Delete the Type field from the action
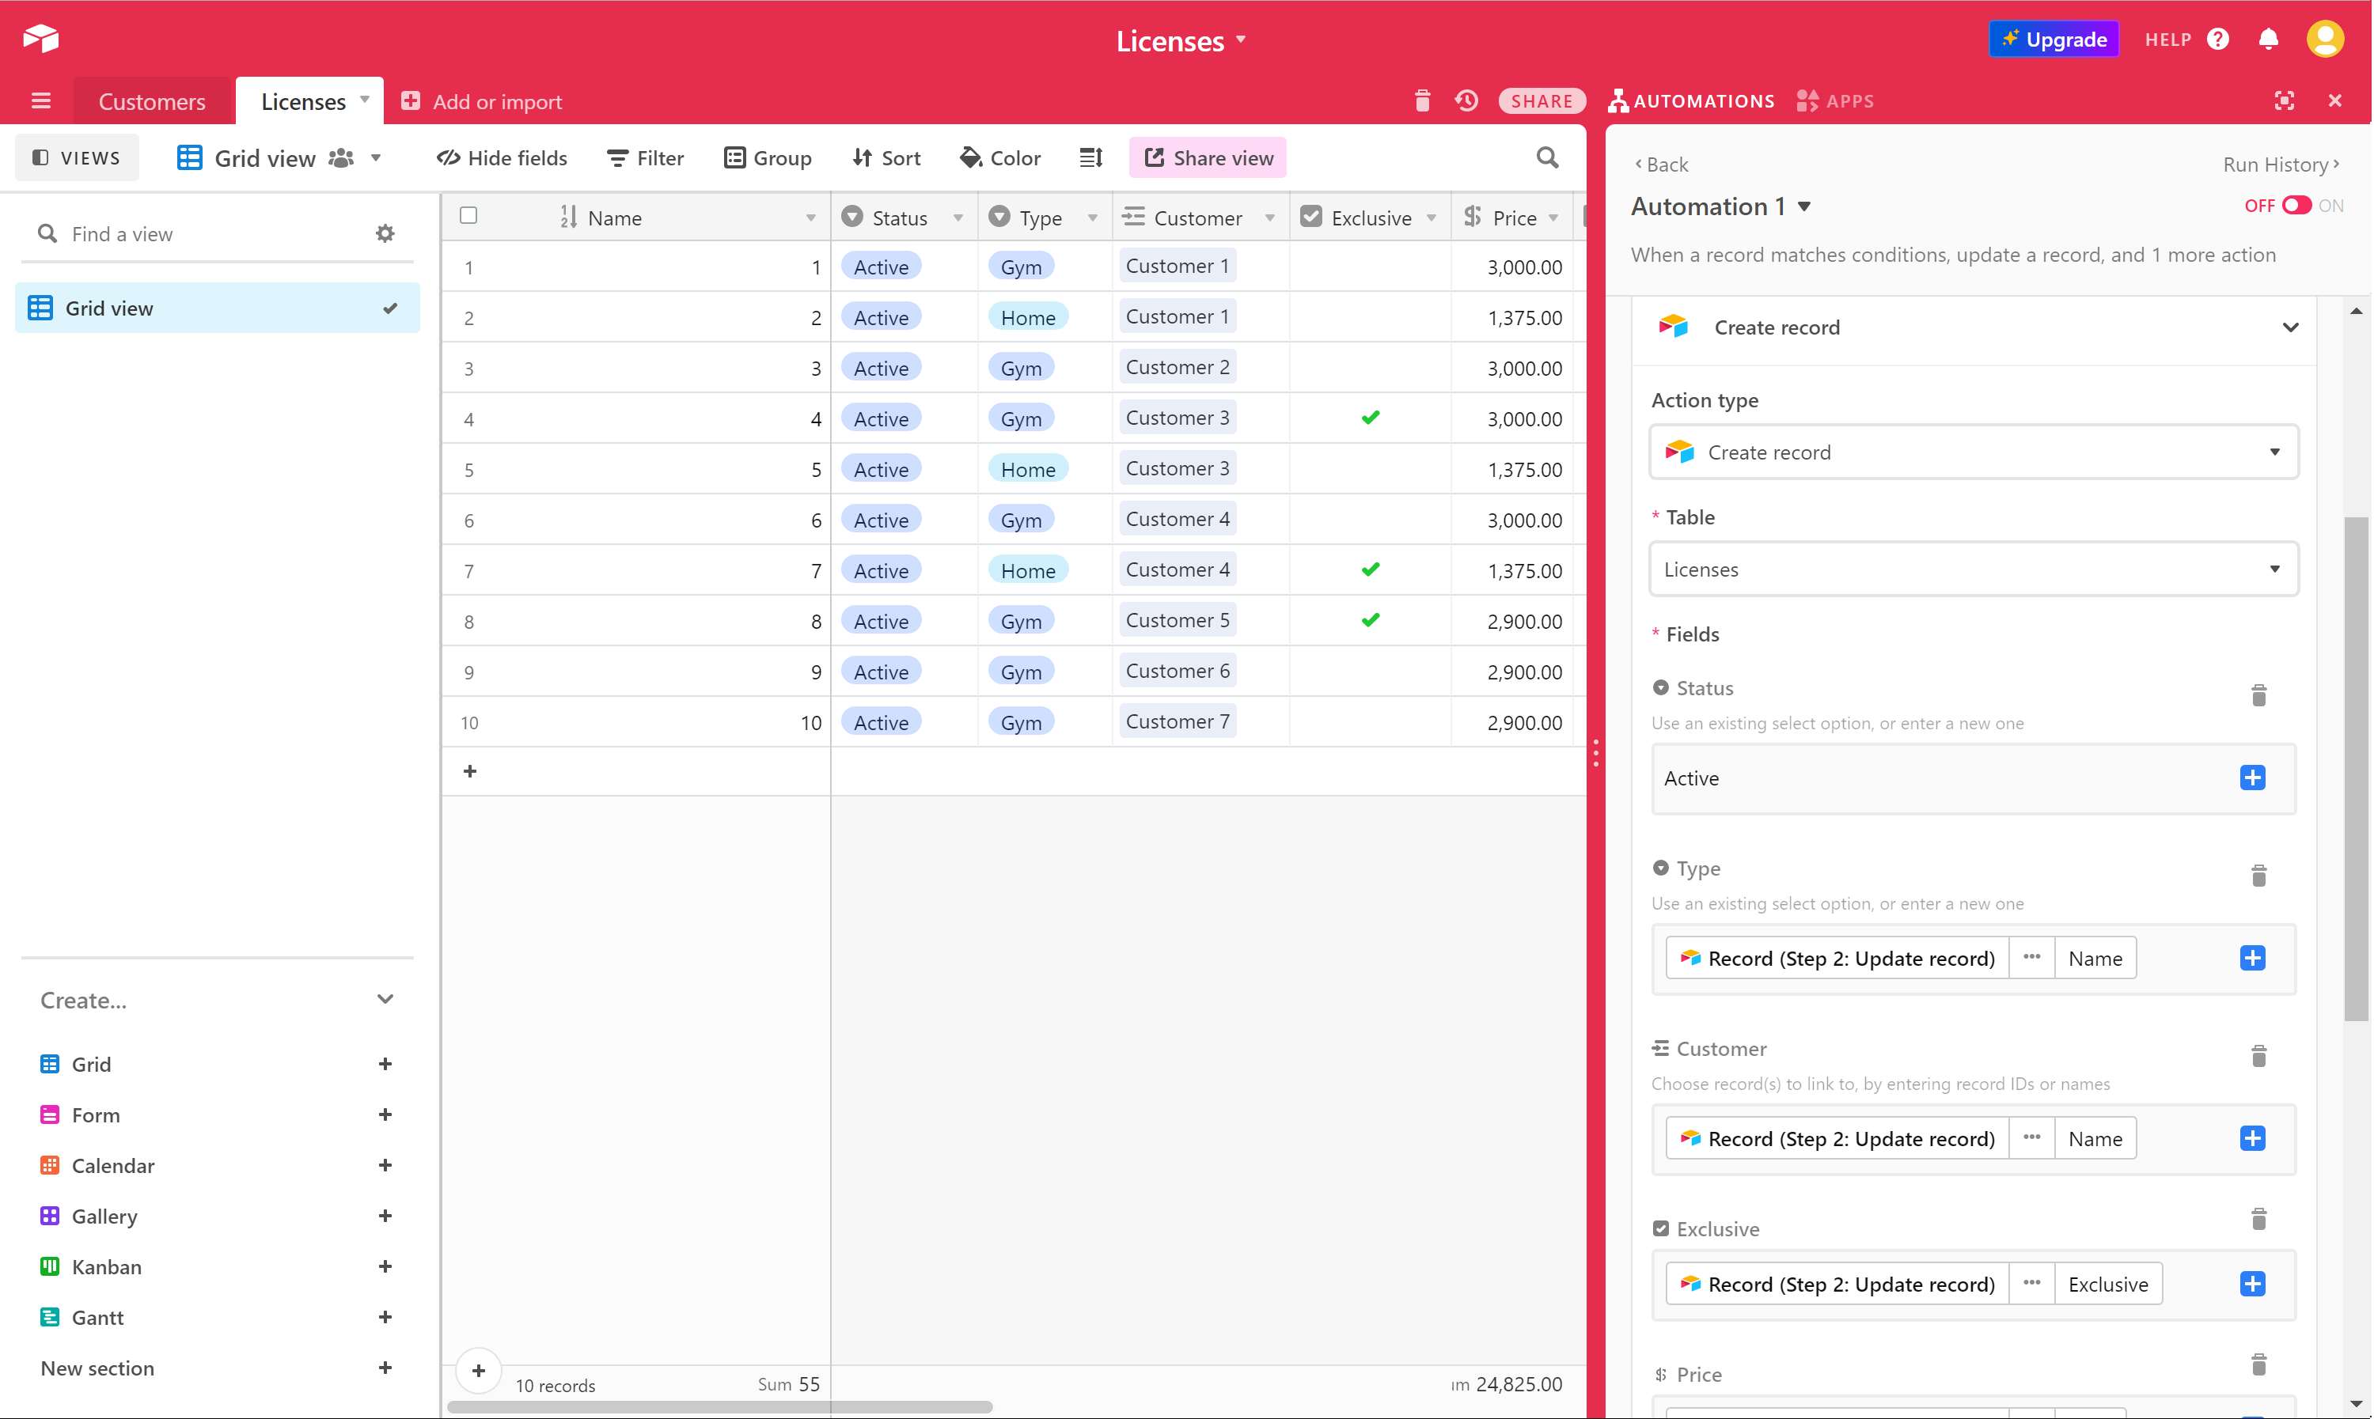The width and height of the screenshot is (2374, 1419). 2259,875
